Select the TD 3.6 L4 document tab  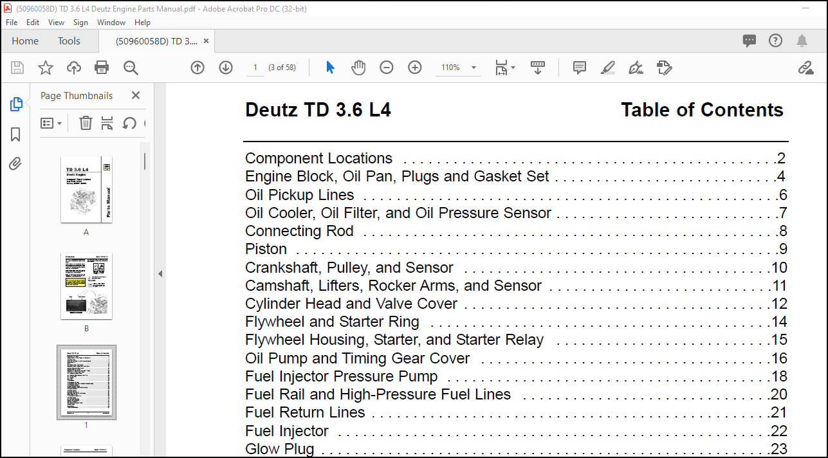(156, 41)
